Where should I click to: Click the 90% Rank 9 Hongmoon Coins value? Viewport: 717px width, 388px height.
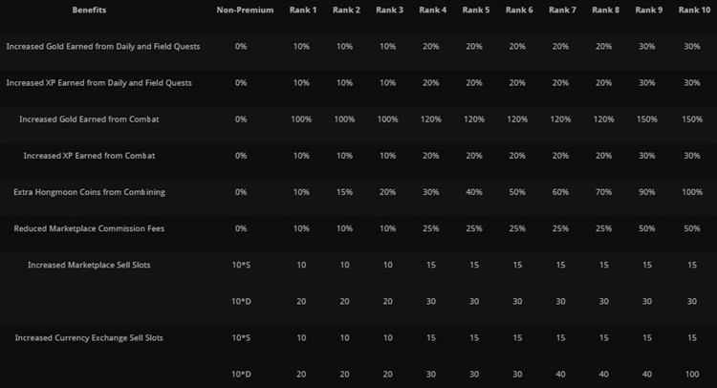click(x=646, y=192)
